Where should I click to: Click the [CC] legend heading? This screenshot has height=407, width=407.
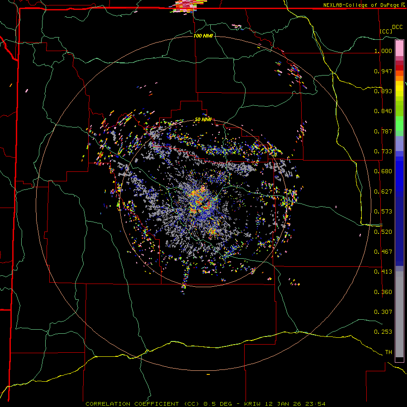click(386, 31)
